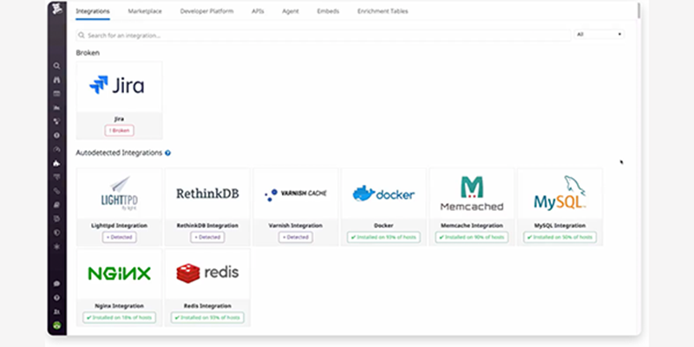This screenshot has height=347, width=694.
Task: Click the Memcached logo tile
Action: (472, 193)
